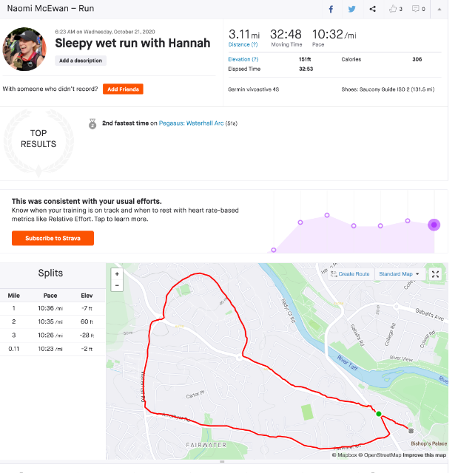The width and height of the screenshot is (458, 473).
Task: Click the checkered finish marker on the map
Action: [411, 431]
